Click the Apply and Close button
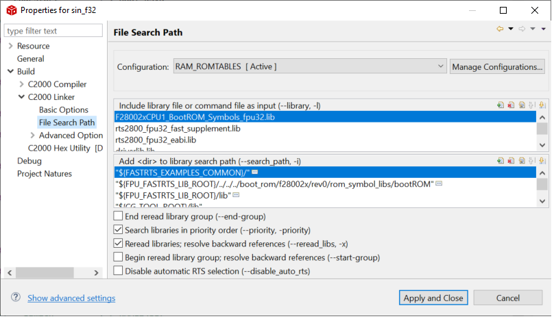The width and height of the screenshot is (554, 321). click(x=433, y=298)
